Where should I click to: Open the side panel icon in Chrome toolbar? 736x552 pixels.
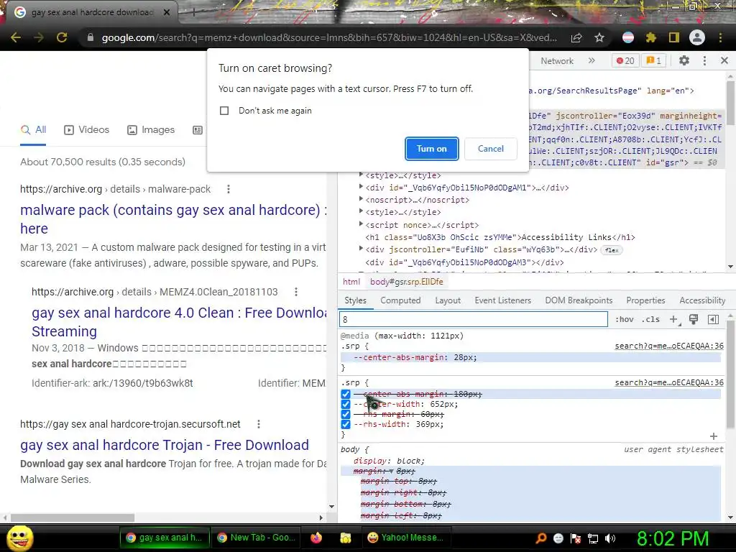coord(674,37)
